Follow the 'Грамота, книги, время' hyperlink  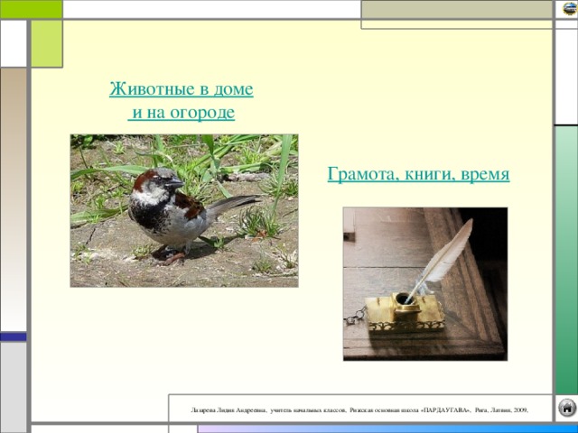(418, 173)
